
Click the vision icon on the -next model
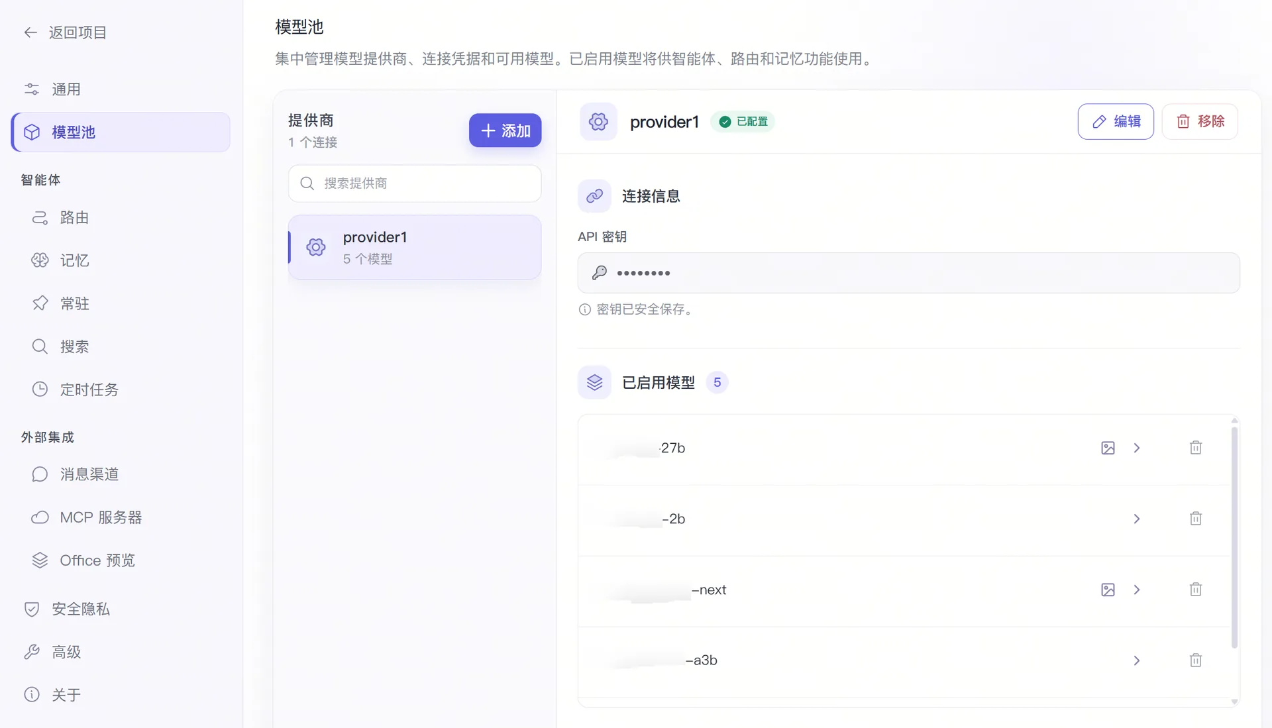1108,590
